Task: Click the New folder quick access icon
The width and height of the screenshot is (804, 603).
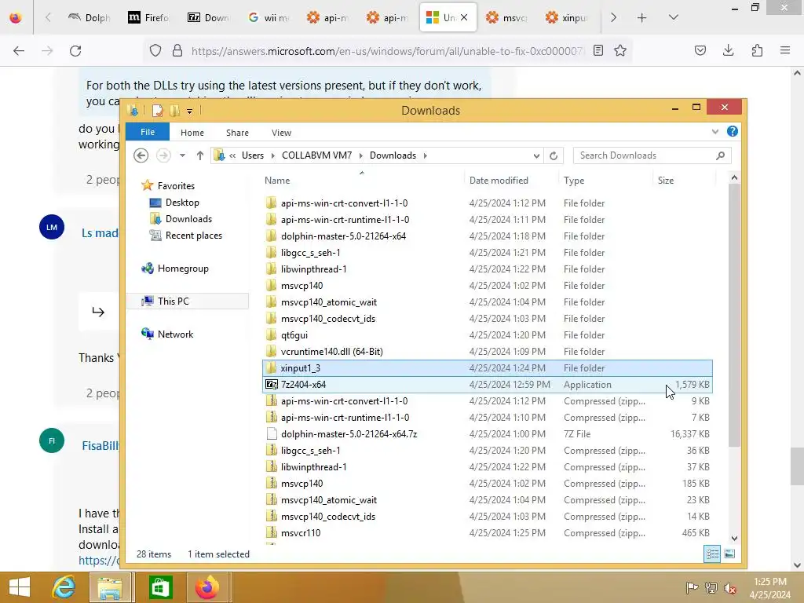Action: tap(174, 110)
